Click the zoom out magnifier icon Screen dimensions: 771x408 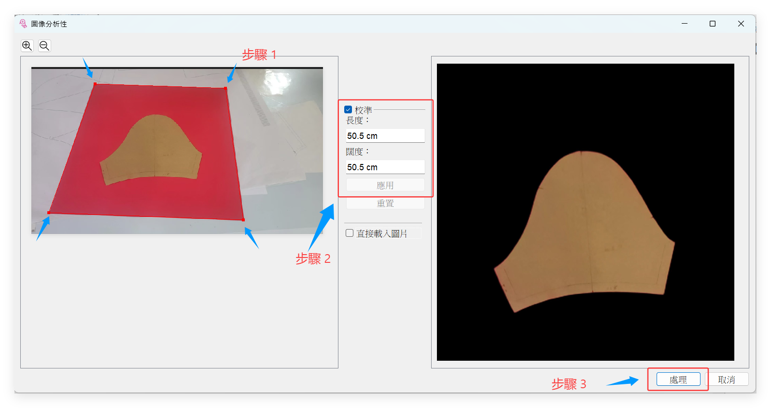pos(44,46)
